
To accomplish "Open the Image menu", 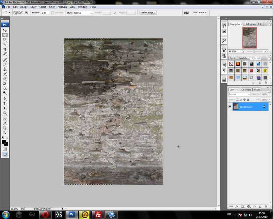I will pyautogui.click(x=24, y=7).
